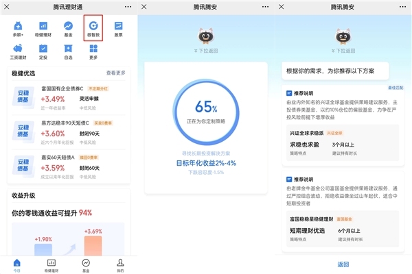Tap 下拉返回 on the middle page

point(206,51)
